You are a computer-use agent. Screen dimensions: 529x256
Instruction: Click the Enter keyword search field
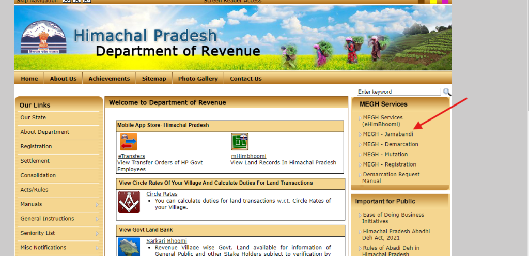[x=399, y=92]
